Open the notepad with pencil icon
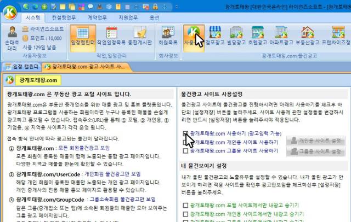Screen dimensions: 351x222 pos(54,7)
